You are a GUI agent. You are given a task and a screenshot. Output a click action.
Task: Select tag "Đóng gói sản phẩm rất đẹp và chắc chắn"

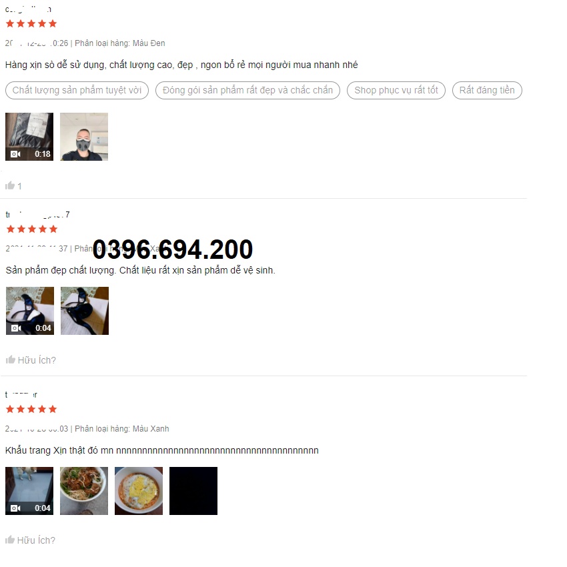(x=247, y=90)
